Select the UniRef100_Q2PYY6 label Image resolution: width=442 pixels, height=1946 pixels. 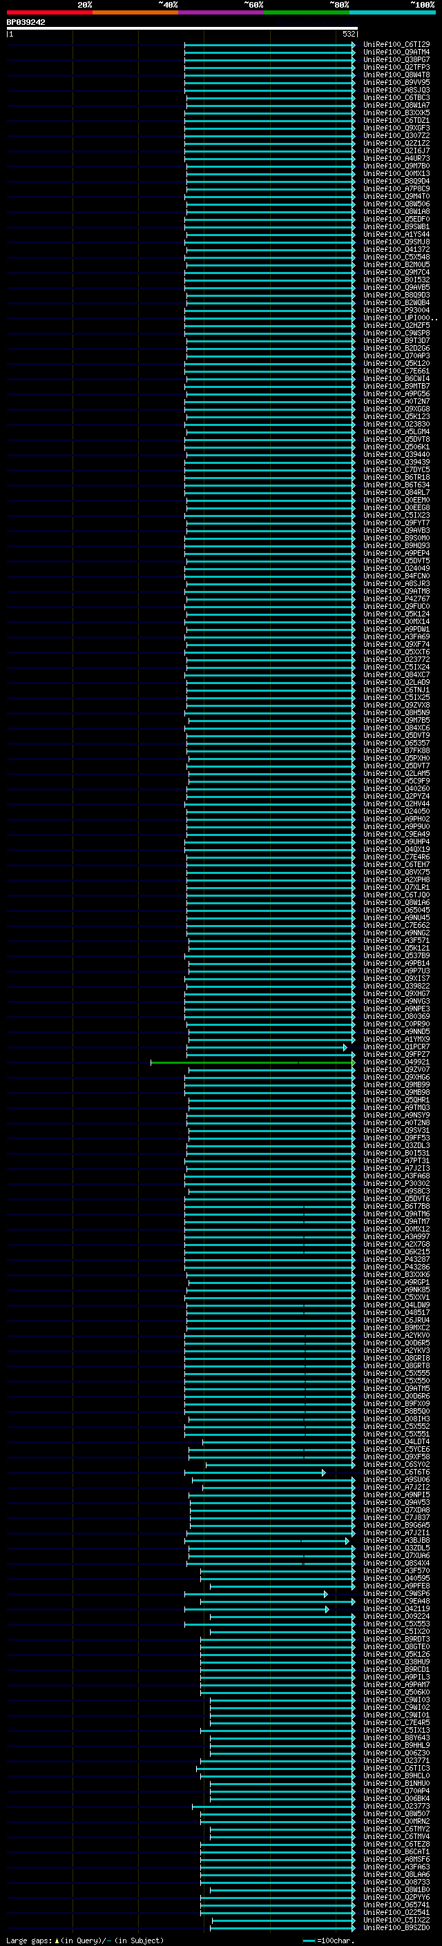click(396, 1897)
